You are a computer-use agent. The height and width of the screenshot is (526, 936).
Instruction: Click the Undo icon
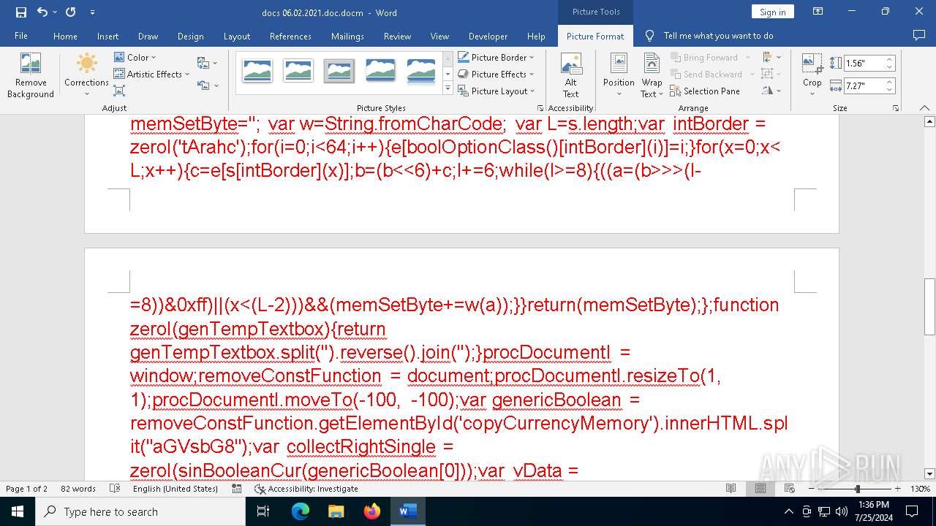[42, 12]
